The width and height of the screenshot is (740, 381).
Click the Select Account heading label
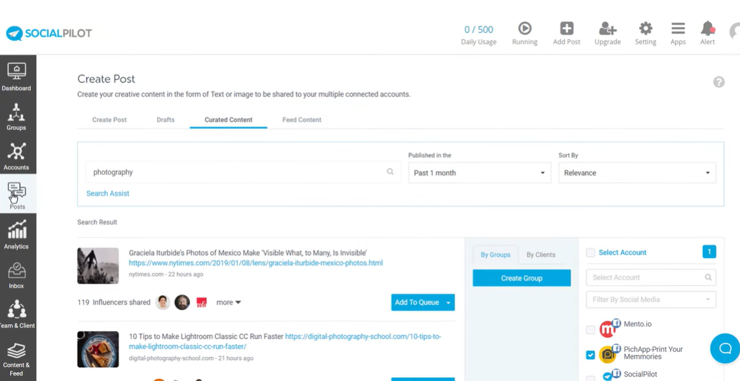tap(623, 252)
